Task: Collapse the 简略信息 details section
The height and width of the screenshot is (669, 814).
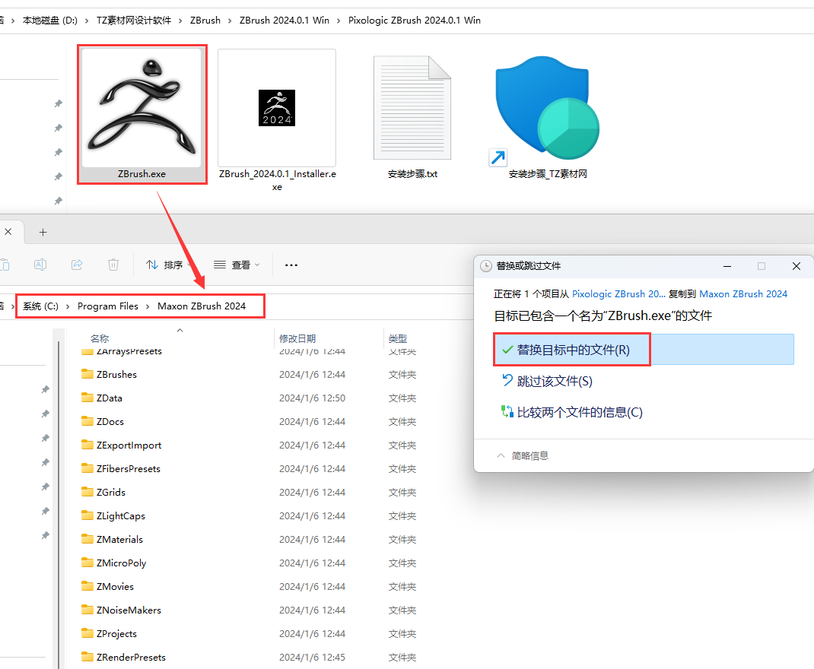Action: [x=523, y=456]
